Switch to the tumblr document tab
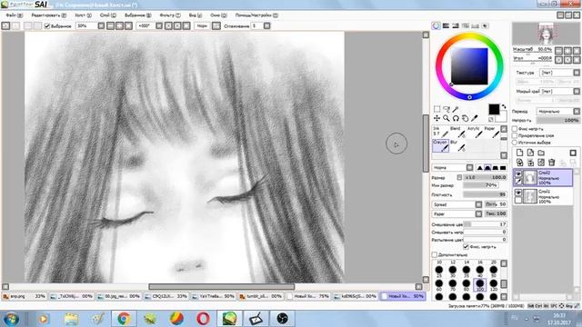This screenshot has width=582, height=327. tap(261, 297)
